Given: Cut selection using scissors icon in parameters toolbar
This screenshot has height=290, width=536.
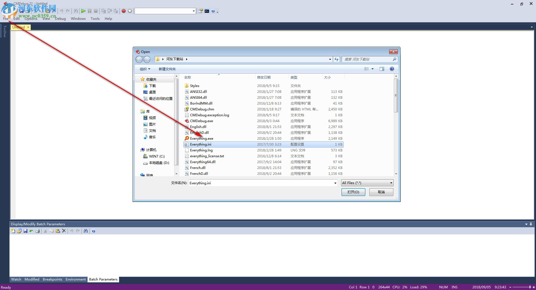Looking at the screenshot, I should pyautogui.click(x=46, y=231).
